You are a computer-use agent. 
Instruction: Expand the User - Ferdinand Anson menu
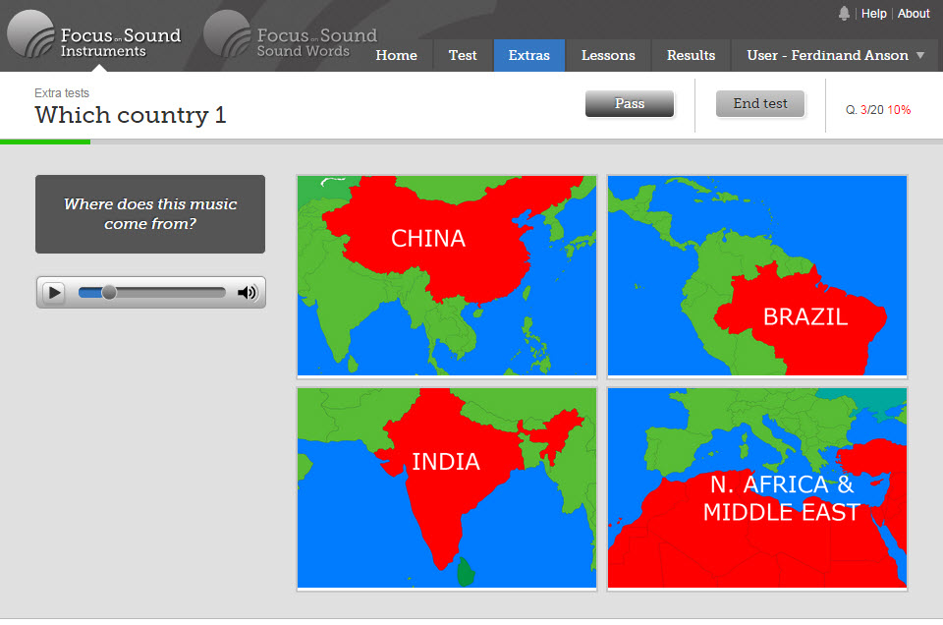click(x=835, y=55)
